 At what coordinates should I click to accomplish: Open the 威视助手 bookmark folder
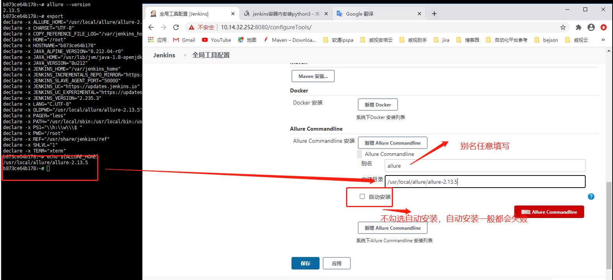(x=413, y=40)
